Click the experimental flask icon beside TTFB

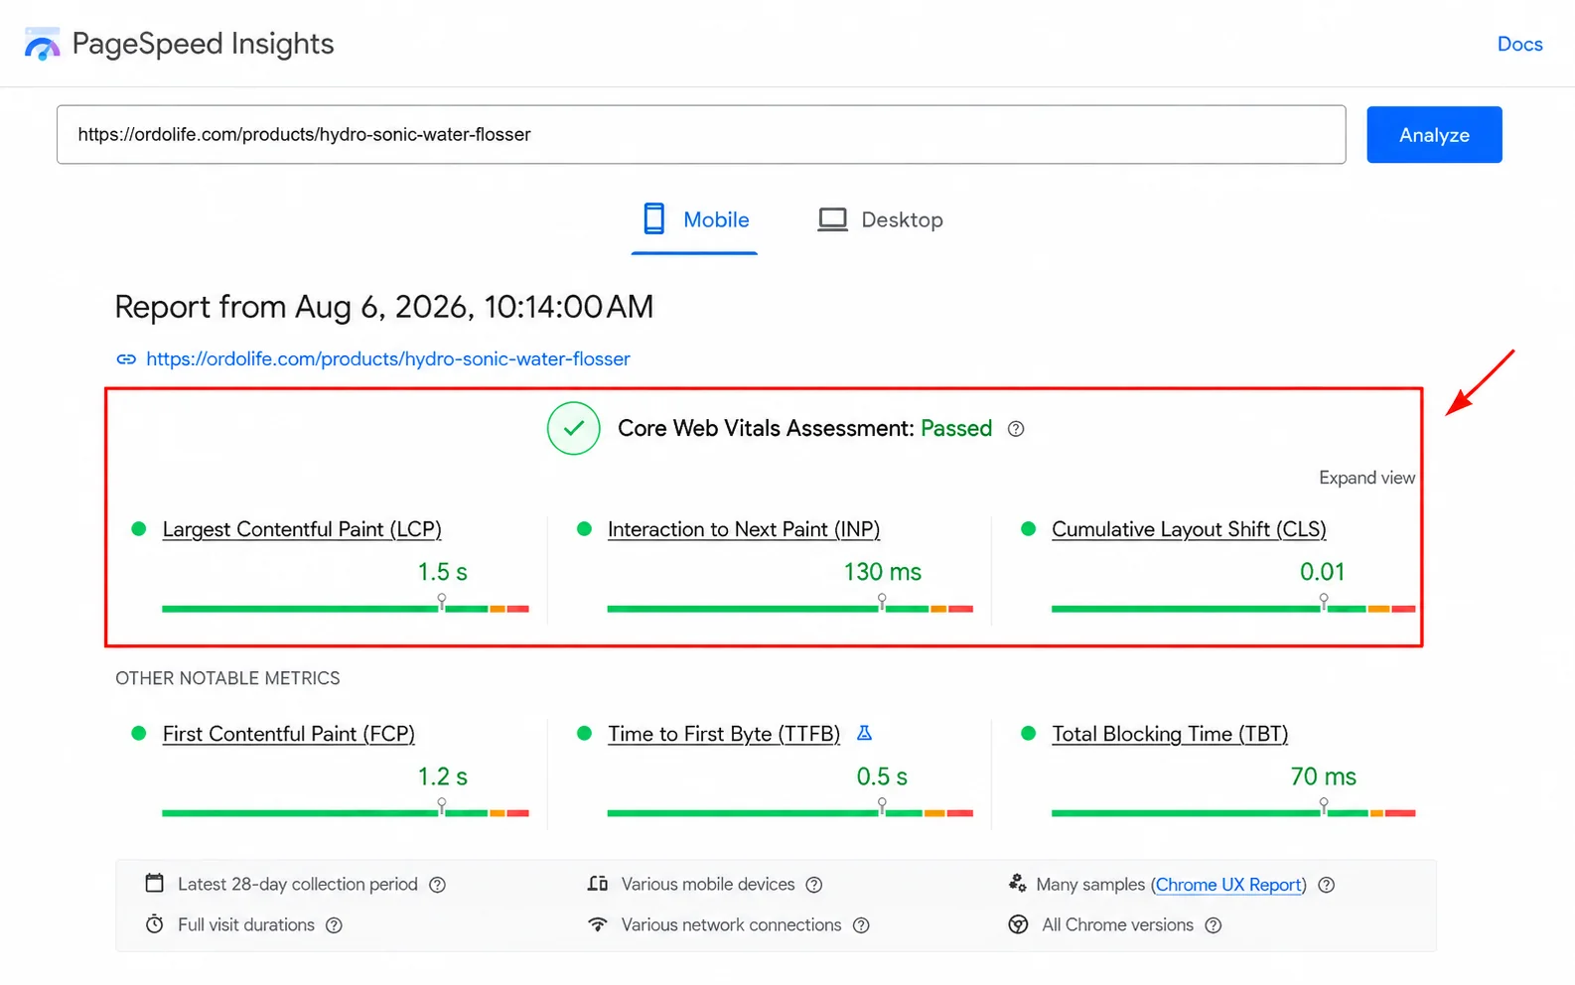(x=864, y=733)
